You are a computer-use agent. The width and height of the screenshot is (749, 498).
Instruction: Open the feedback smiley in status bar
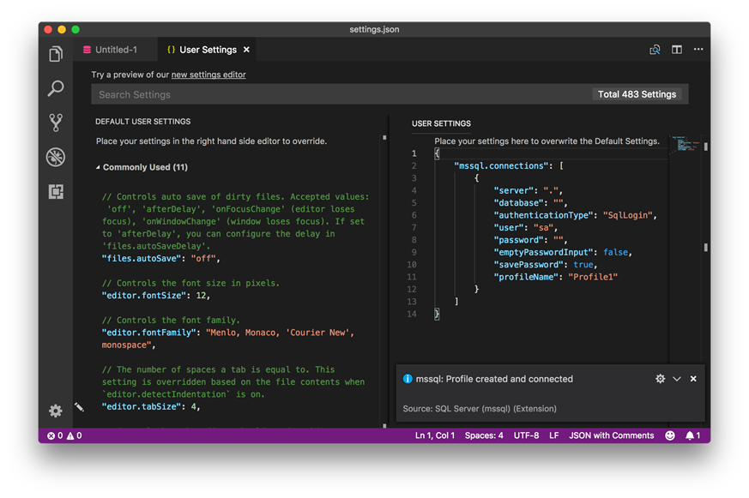click(670, 435)
